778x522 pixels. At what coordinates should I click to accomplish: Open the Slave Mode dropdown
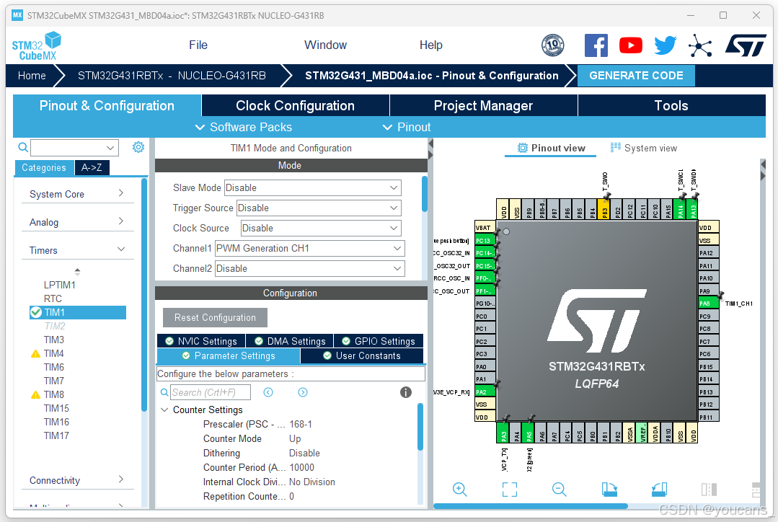[x=312, y=188]
